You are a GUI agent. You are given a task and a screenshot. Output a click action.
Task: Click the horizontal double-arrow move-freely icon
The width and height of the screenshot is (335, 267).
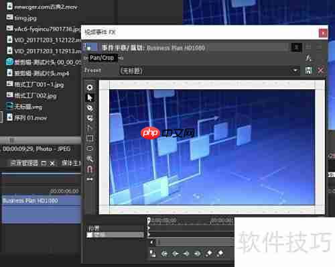(90, 179)
